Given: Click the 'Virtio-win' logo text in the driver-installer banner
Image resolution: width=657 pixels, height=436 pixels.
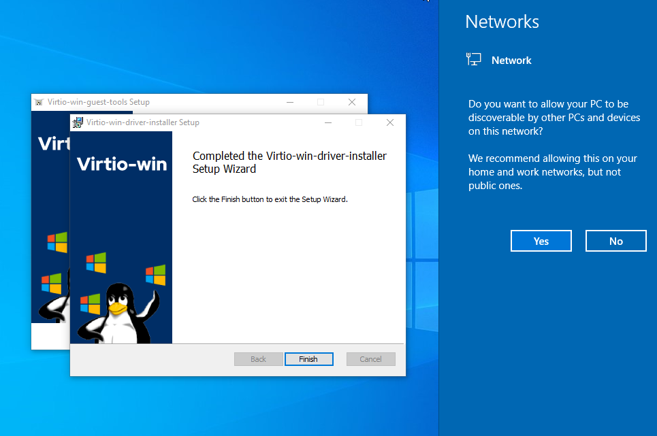Looking at the screenshot, I should [122, 164].
